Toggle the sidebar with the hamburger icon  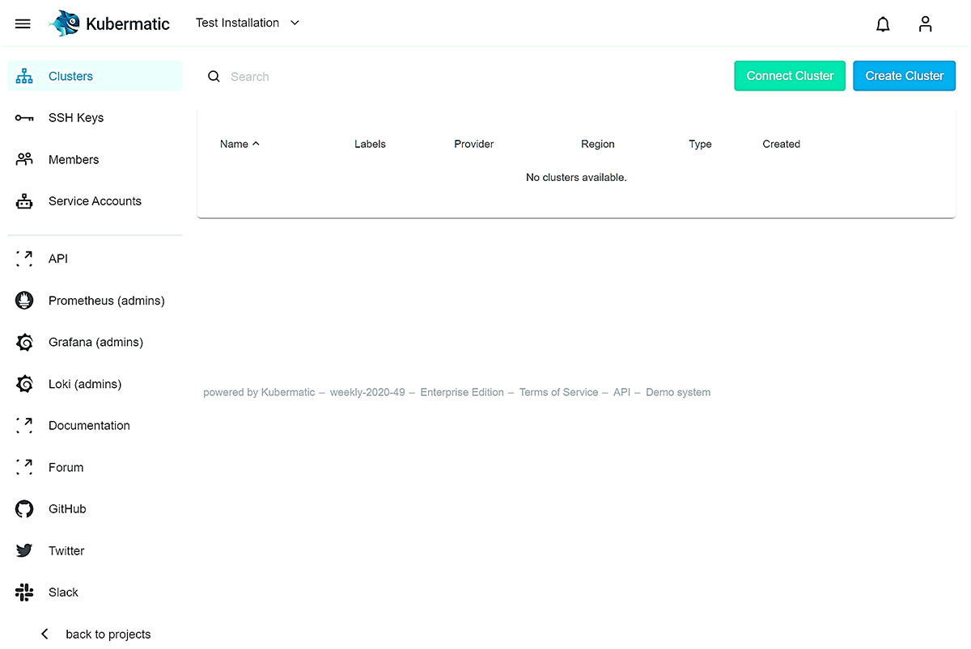point(23,23)
